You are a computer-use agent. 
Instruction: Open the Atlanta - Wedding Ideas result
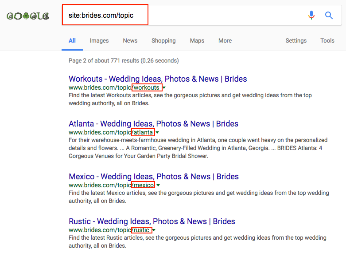pyautogui.click(x=153, y=124)
